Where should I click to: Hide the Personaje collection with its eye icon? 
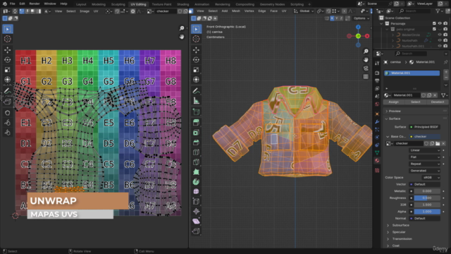click(x=440, y=23)
